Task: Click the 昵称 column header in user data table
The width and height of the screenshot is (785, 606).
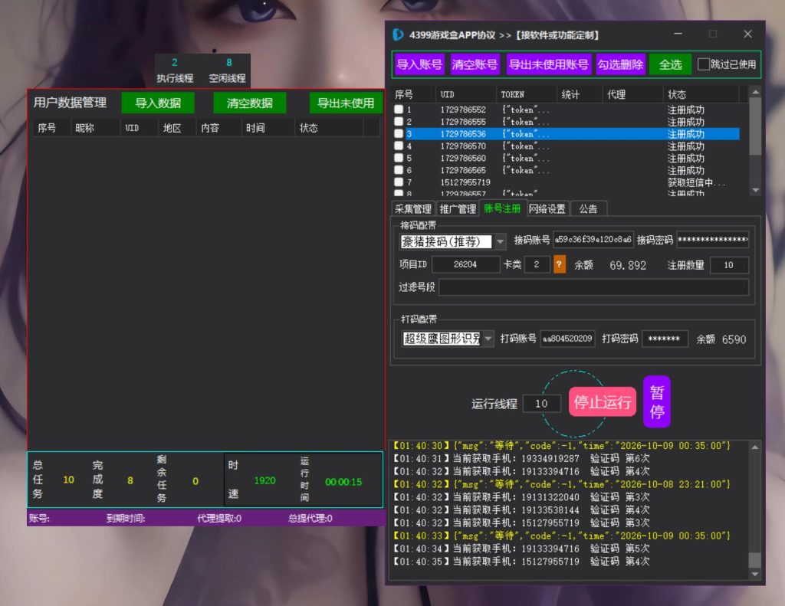Action: click(x=95, y=128)
